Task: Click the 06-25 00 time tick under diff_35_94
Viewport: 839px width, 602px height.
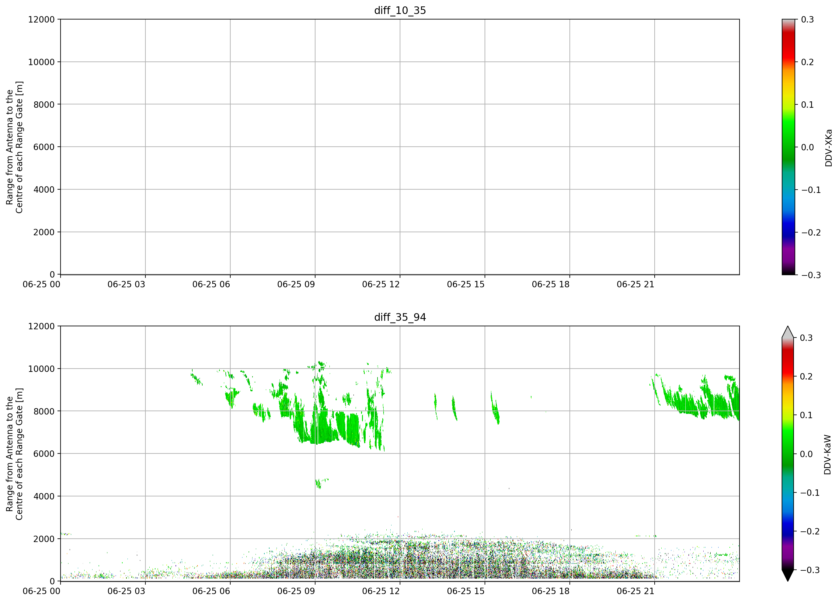Action: click(41, 591)
